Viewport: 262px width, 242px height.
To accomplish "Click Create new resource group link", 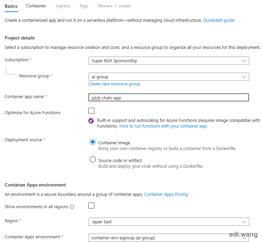I will click(x=114, y=84).
